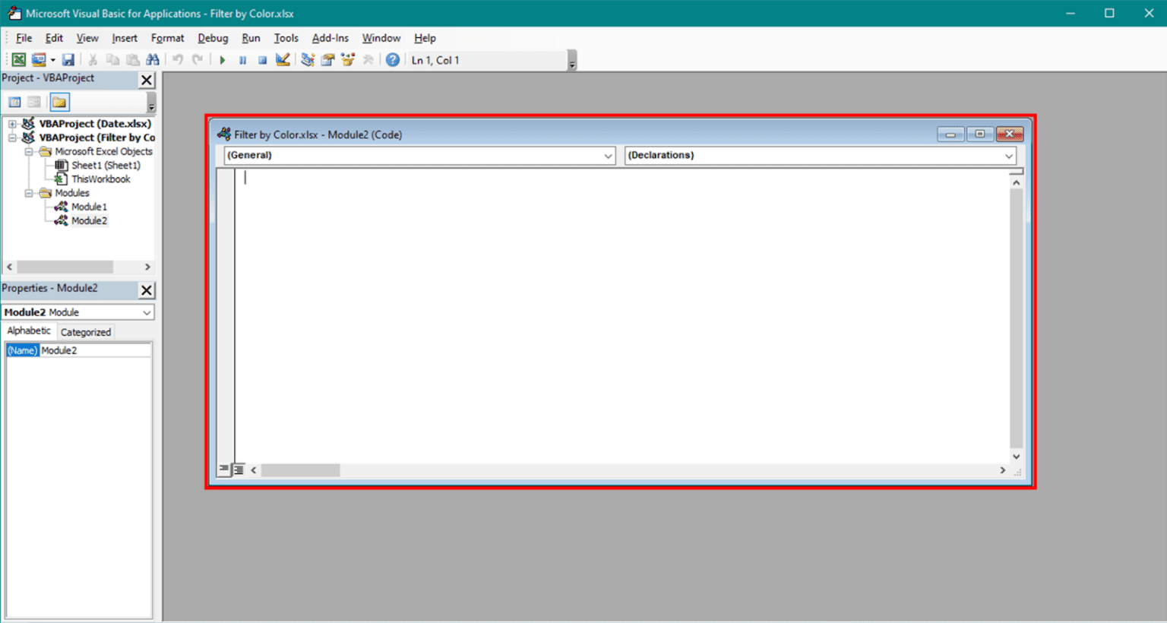Collapse the Modules folder
This screenshot has width=1167, height=623.
[x=28, y=192]
